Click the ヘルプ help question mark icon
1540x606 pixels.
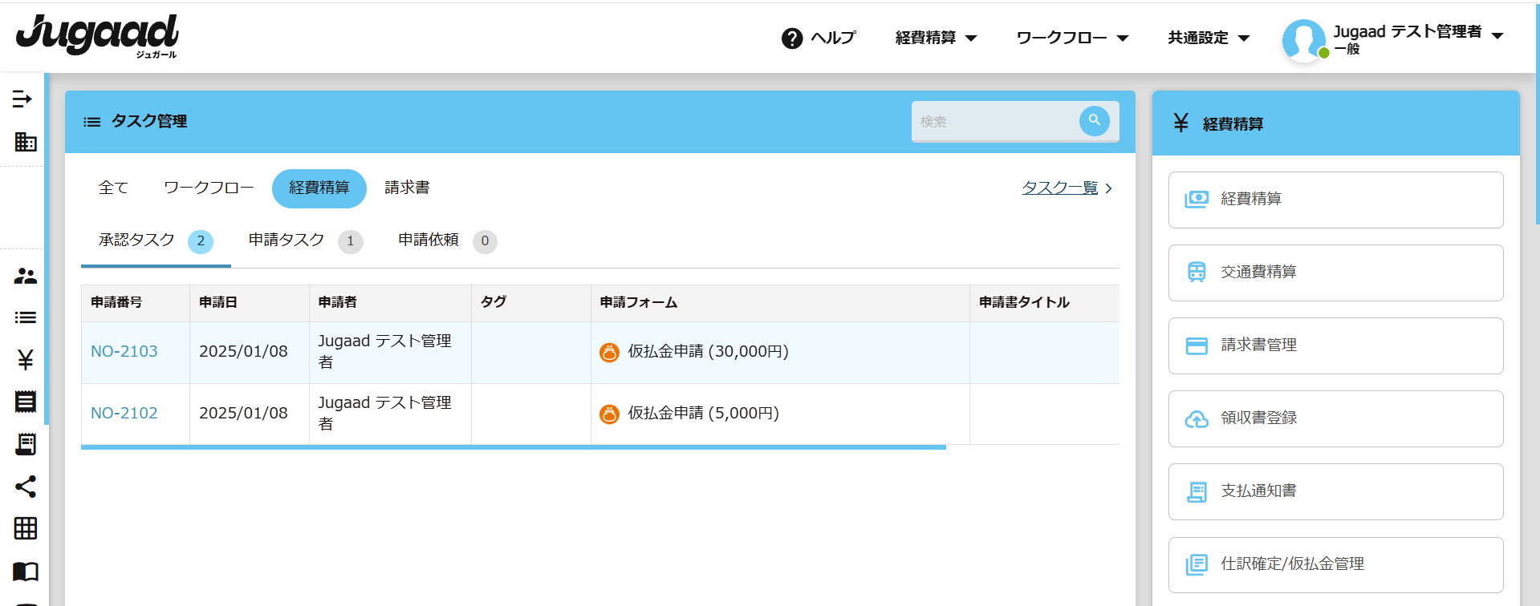pyautogui.click(x=792, y=38)
